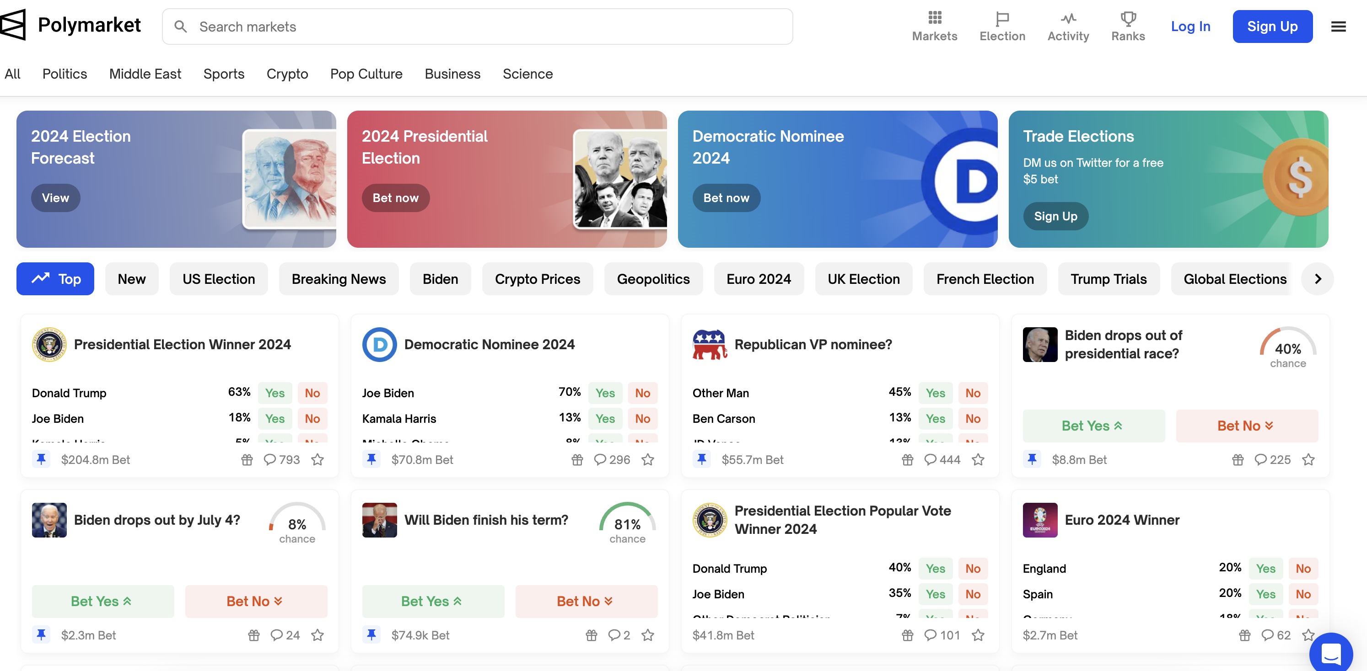Click gift icon on Democratic Nominee 2024 card
This screenshot has height=671, width=1367.
(x=577, y=459)
